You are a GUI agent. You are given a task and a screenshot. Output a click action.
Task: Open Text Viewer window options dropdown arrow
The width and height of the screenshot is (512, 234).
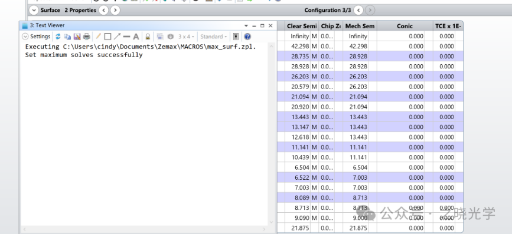pyautogui.click(x=246, y=25)
